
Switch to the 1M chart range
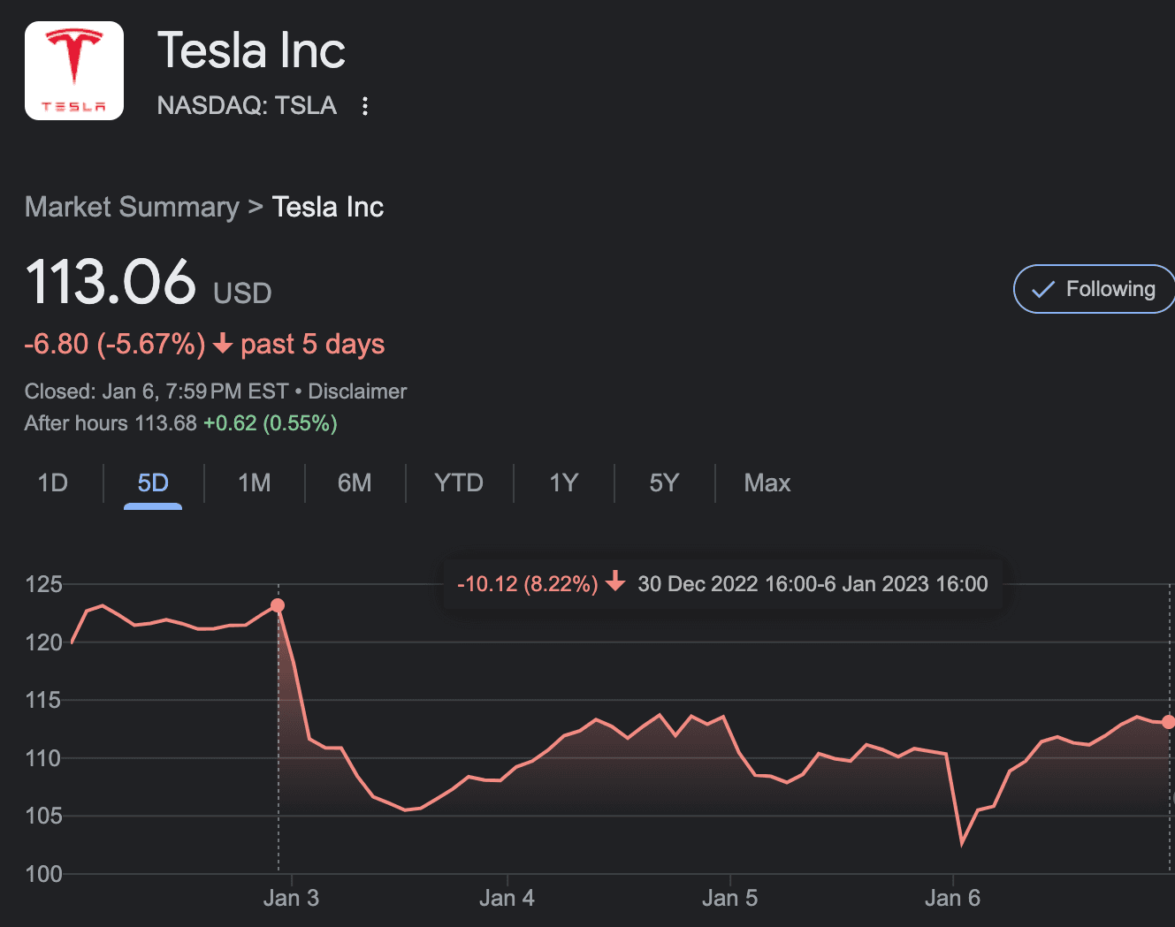(x=255, y=482)
